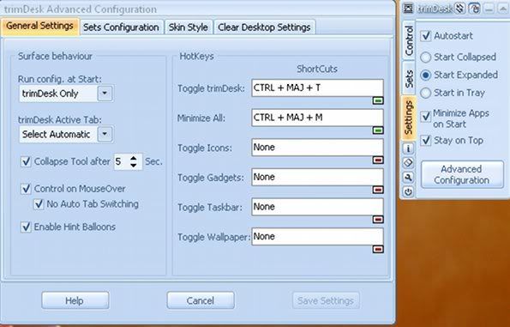Click the collapse seconds value field showing 5

click(x=121, y=161)
